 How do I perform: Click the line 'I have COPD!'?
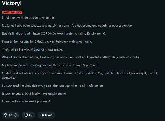coord(54,33)
